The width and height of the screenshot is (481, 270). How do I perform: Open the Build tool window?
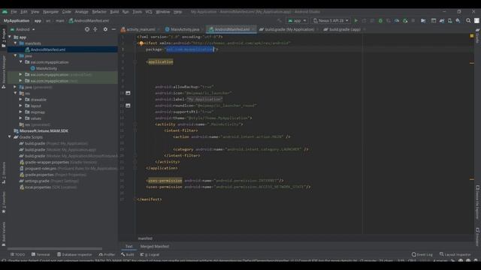pyautogui.click(x=127, y=254)
